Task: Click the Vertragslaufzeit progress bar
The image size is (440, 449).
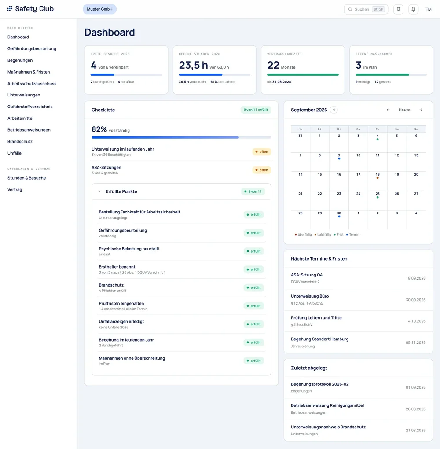Action: [303, 75]
